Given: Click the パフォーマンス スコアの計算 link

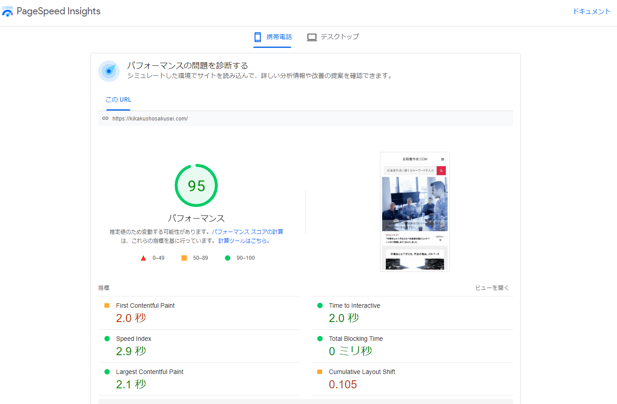Looking at the screenshot, I should pos(247,232).
